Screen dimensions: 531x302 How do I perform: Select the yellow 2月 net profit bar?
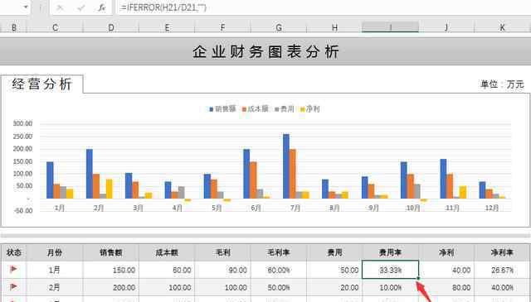(109, 189)
